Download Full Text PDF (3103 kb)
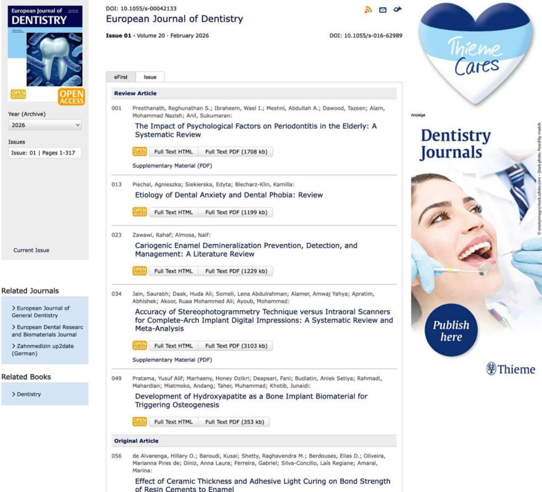The width and height of the screenshot is (542, 492). tap(236, 346)
